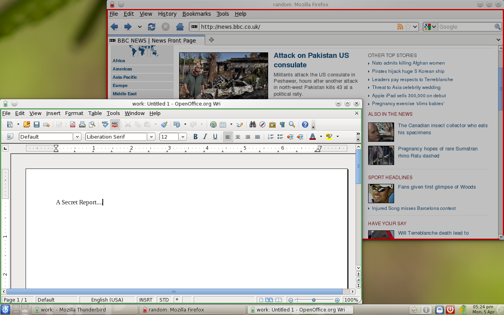The width and height of the screenshot is (504, 315).
Task: Open Find & Replace binoculars icon
Action: (253, 124)
